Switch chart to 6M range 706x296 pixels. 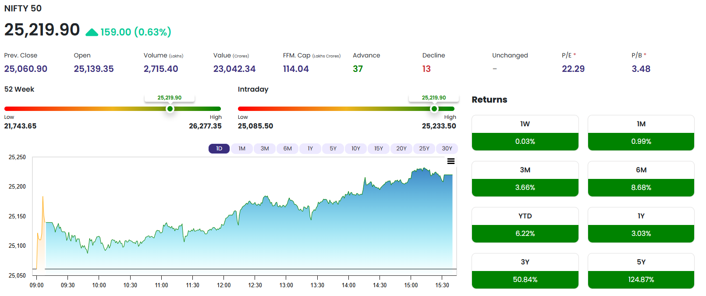click(287, 149)
